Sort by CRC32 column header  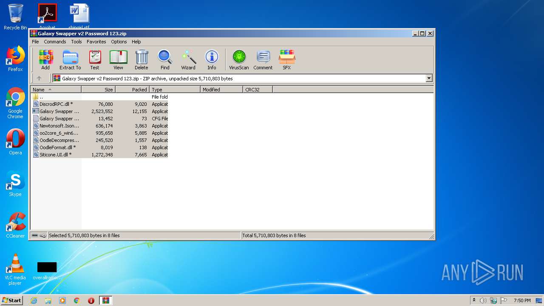(258, 90)
